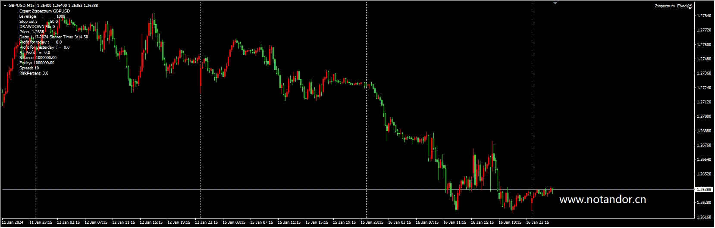Click the 1.26760 price scale label

(x=704, y=145)
